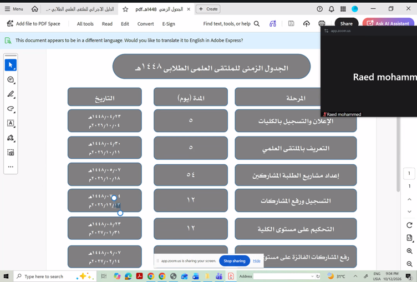Click Stop sharing button

[235, 261]
